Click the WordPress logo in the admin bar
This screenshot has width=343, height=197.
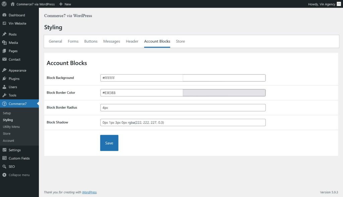coord(4,4)
